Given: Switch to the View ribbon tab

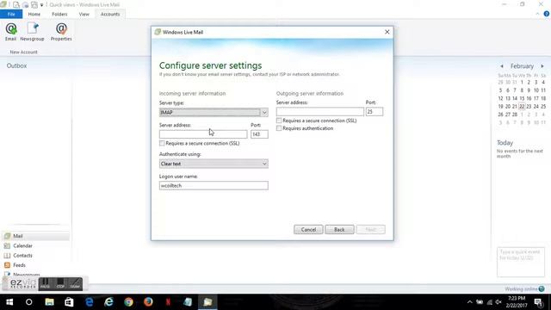Looking at the screenshot, I should point(84,14).
